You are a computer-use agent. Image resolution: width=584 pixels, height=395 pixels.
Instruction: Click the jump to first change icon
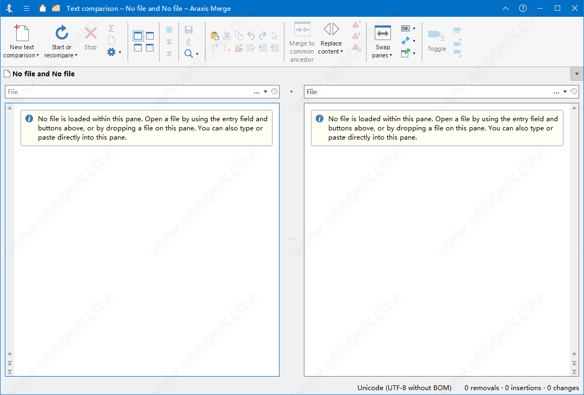point(169,42)
